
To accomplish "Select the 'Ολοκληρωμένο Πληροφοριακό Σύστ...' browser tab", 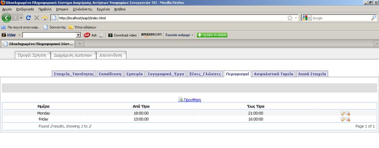I will pos(38,44).
